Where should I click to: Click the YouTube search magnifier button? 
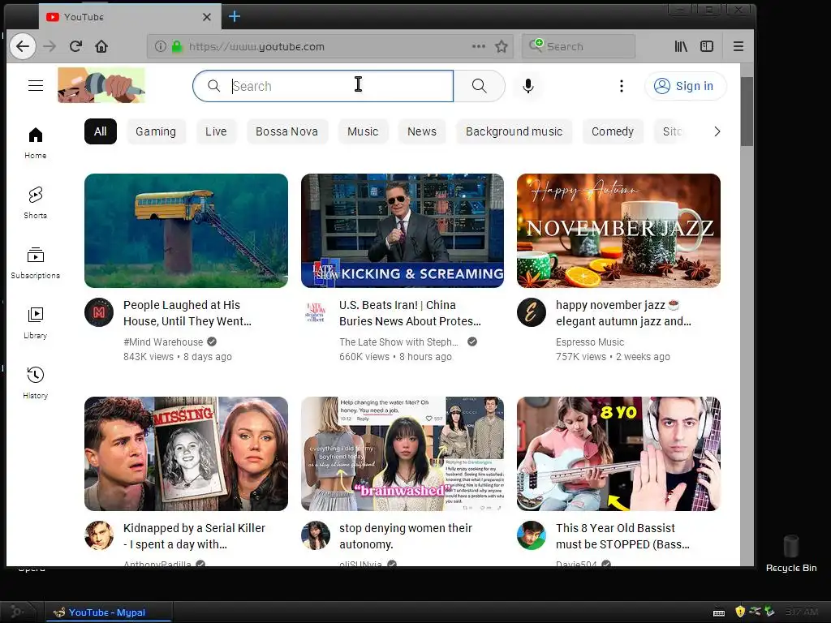coord(479,86)
